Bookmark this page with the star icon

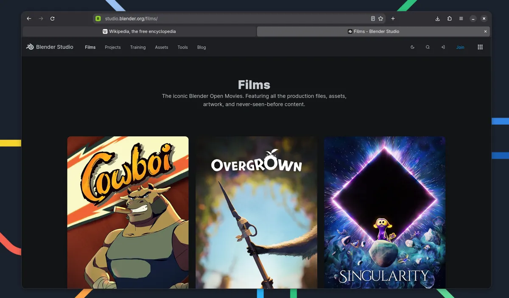[x=381, y=19]
